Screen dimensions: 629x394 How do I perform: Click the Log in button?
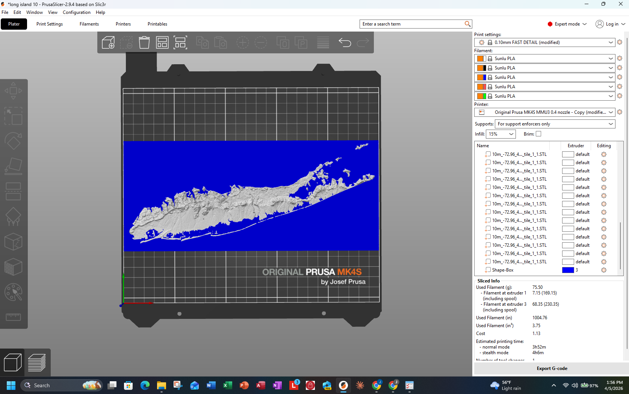tap(611, 24)
